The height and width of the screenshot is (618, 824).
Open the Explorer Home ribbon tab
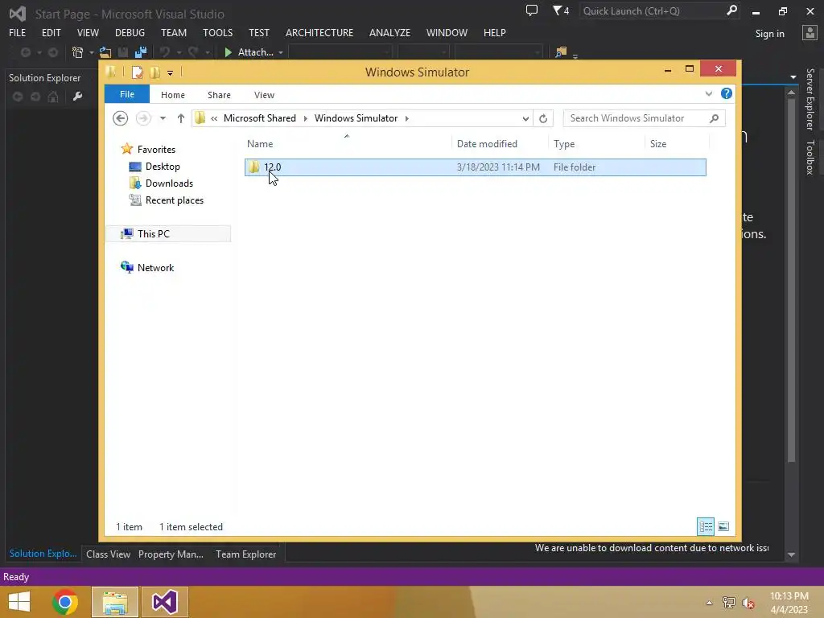173,95
